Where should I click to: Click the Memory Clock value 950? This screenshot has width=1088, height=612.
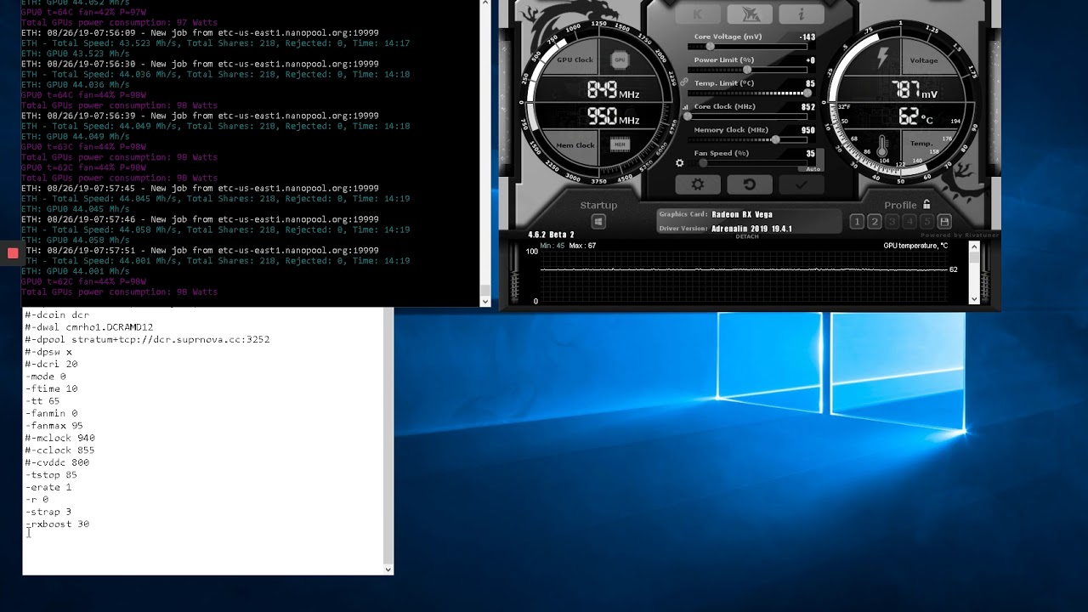tap(807, 130)
